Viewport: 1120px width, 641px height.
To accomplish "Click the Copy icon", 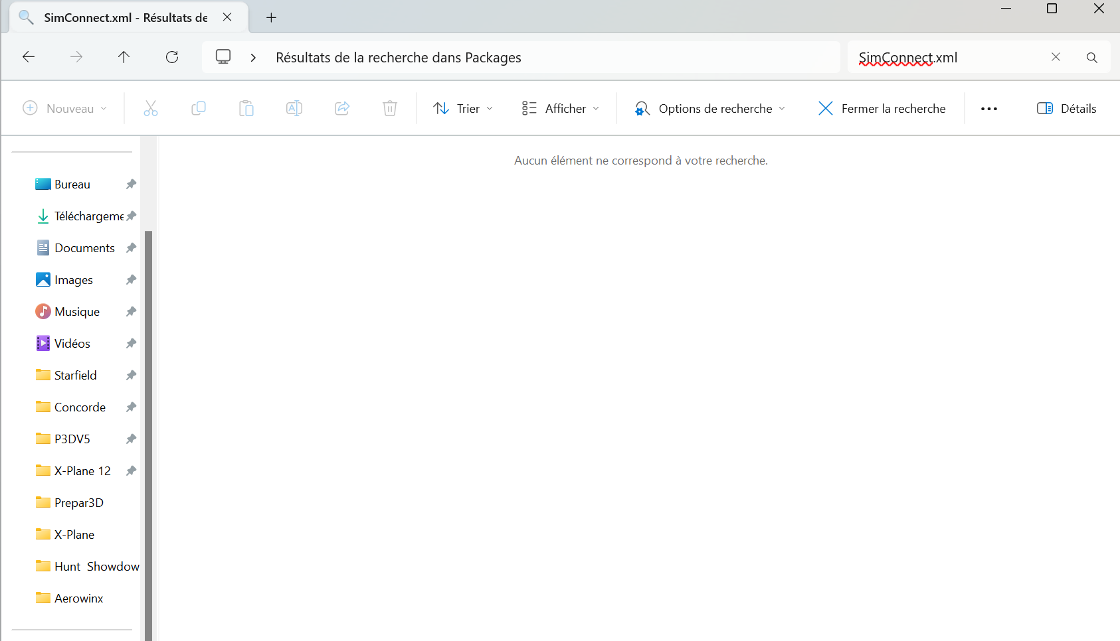I will tap(199, 108).
